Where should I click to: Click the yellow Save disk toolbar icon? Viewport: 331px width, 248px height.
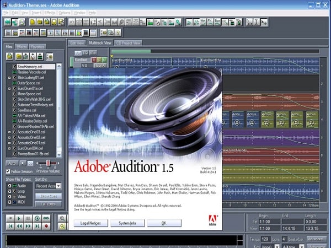[54, 22]
